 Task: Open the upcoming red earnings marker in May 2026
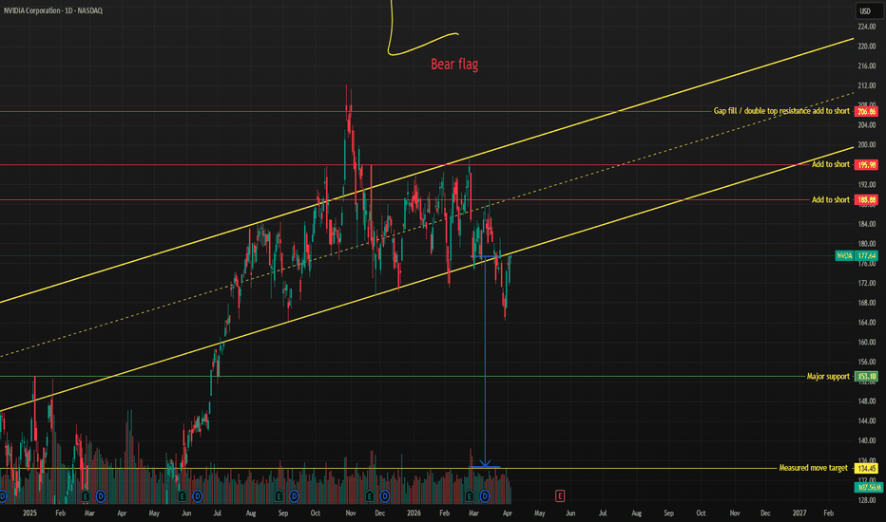(x=559, y=496)
